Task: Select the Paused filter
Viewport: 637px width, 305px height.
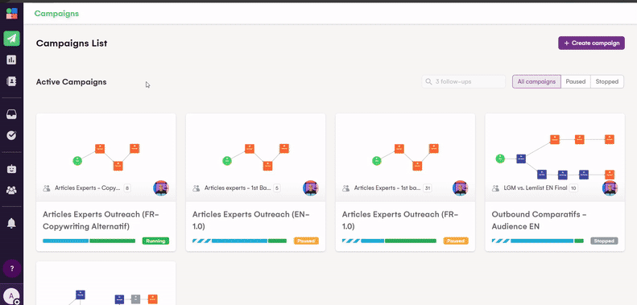Action: pyautogui.click(x=575, y=81)
